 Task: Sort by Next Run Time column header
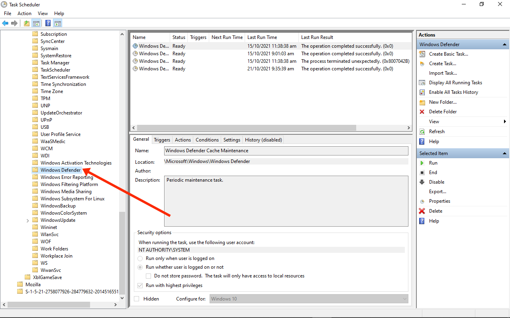click(x=227, y=37)
